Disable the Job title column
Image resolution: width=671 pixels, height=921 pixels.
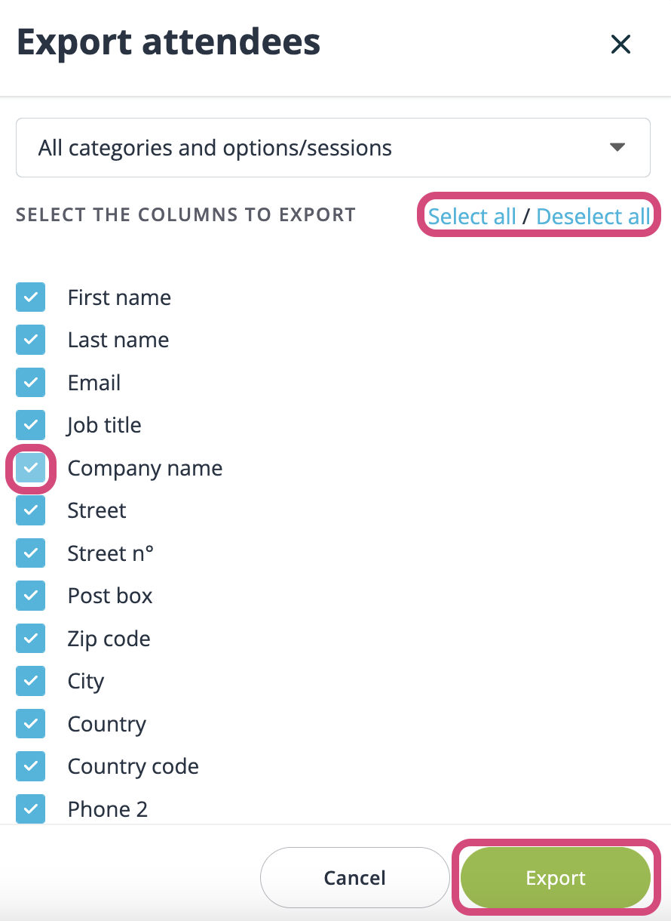30,425
